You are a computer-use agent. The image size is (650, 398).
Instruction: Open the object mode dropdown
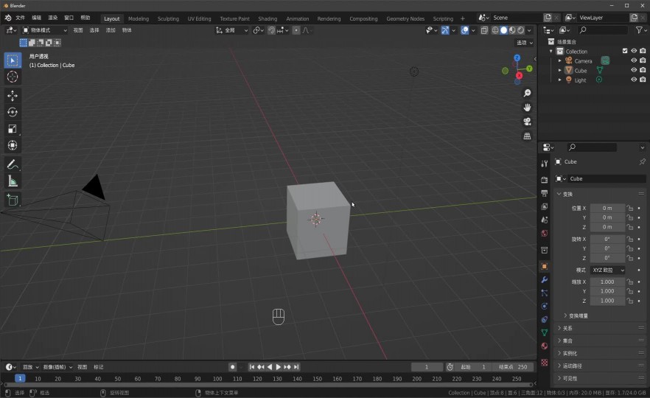coord(44,30)
